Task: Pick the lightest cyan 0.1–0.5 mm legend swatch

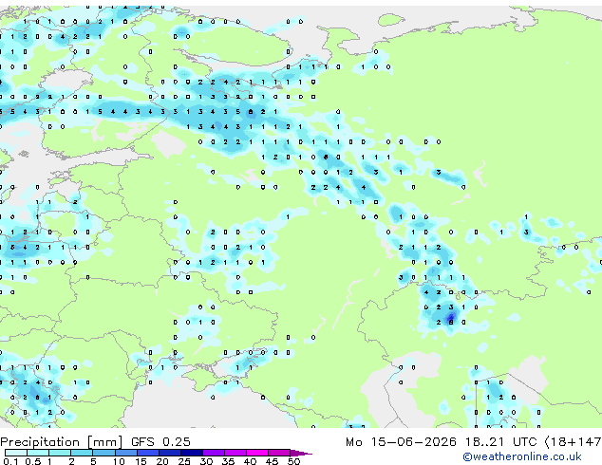Action: click(16, 453)
